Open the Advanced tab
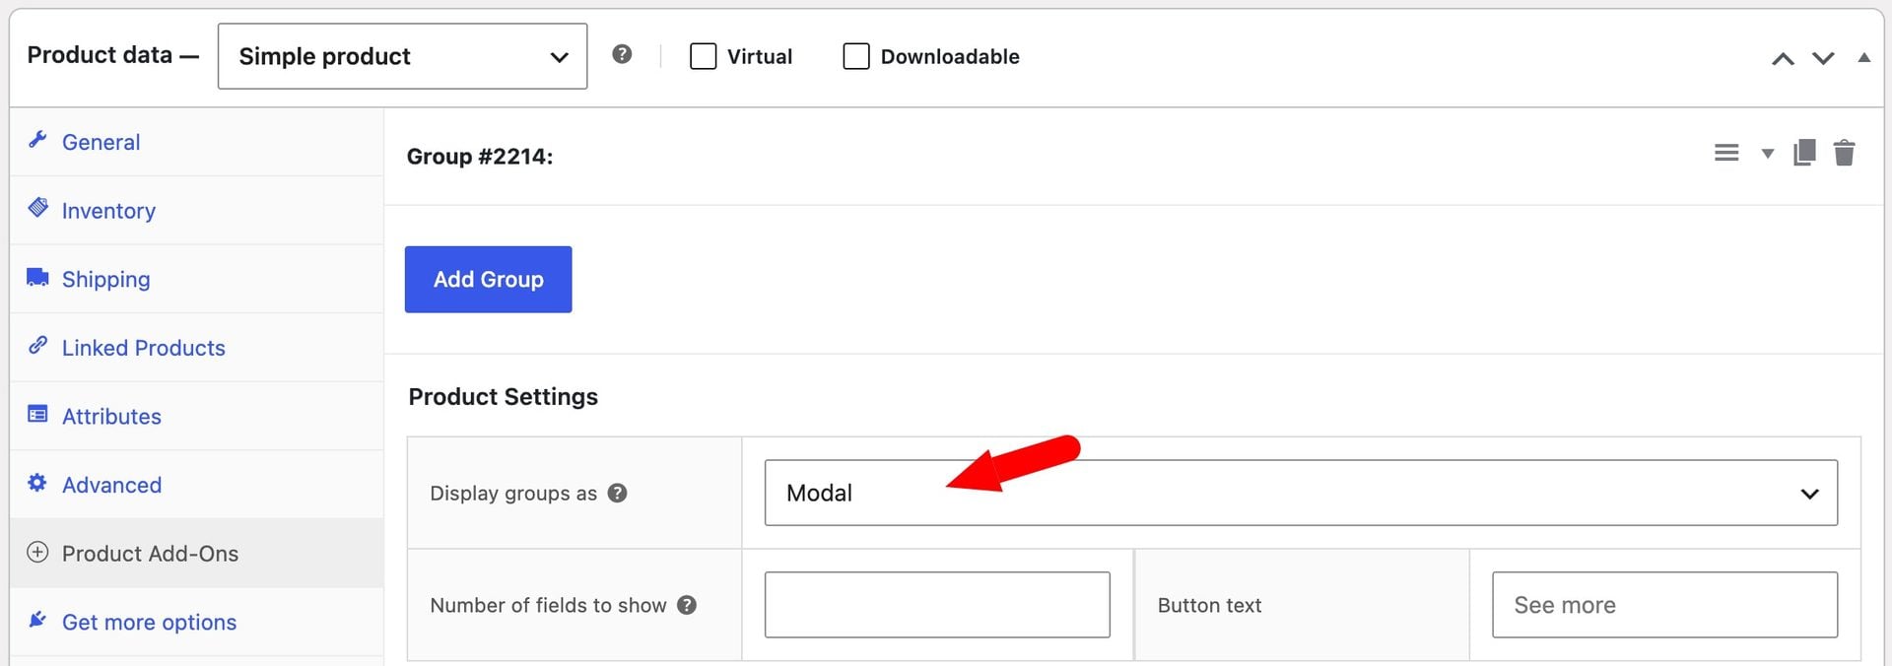 coord(196,485)
